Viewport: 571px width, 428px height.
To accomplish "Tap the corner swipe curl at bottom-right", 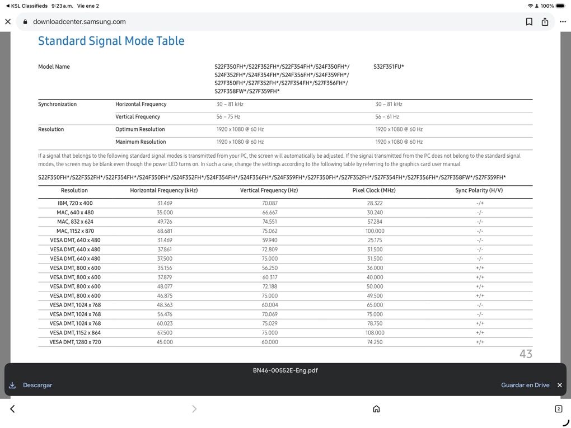I will tap(565, 422).
